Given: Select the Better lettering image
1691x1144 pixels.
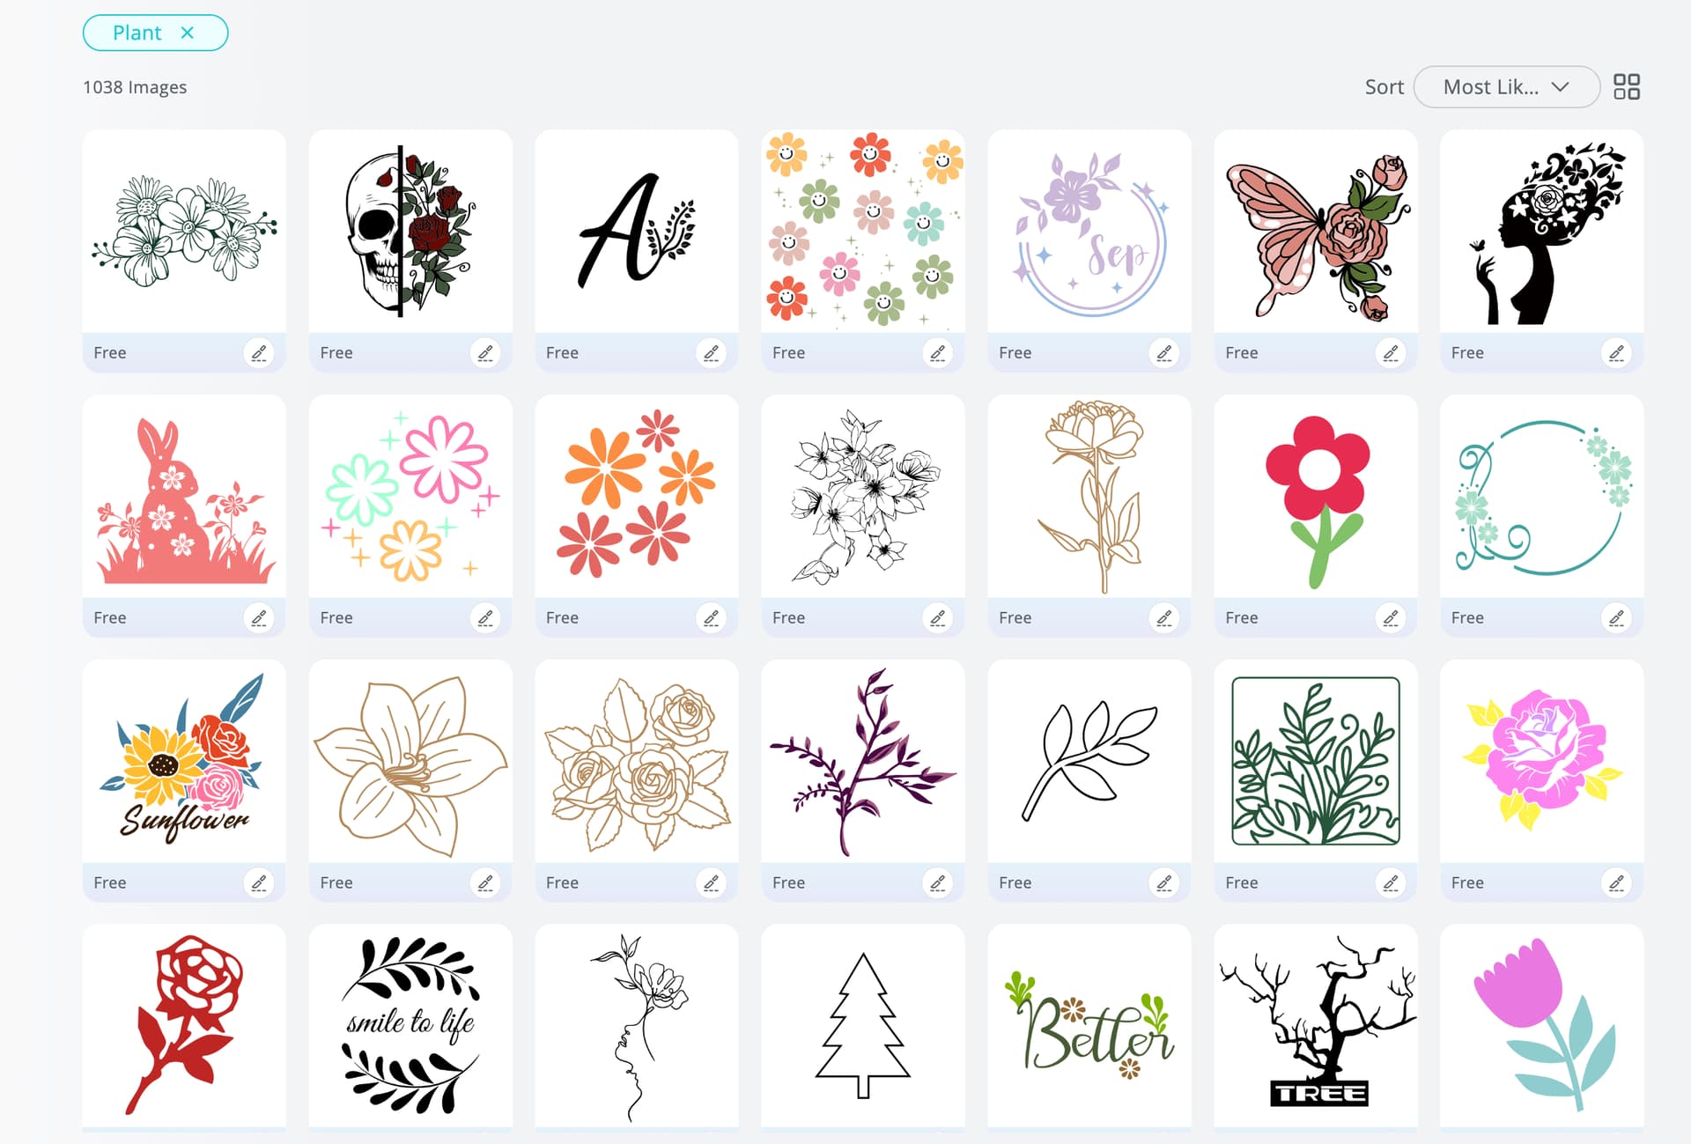Looking at the screenshot, I should (1089, 1025).
